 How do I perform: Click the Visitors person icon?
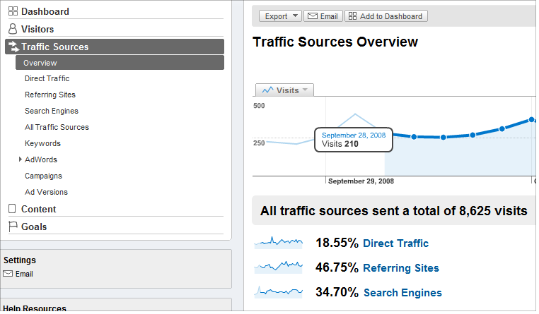click(13, 29)
